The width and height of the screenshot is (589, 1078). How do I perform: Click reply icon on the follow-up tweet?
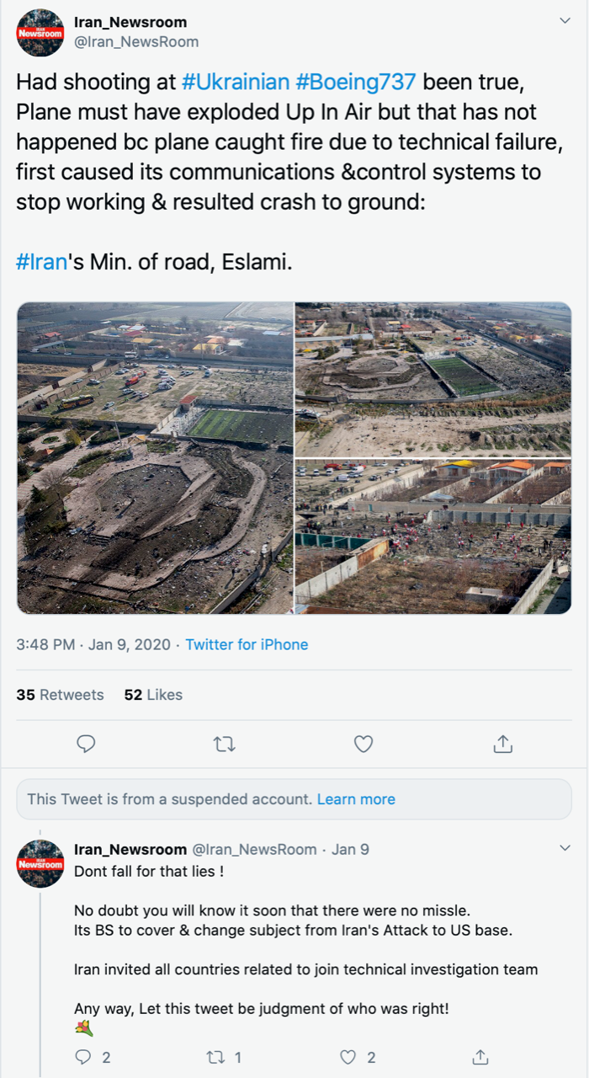click(x=82, y=1057)
